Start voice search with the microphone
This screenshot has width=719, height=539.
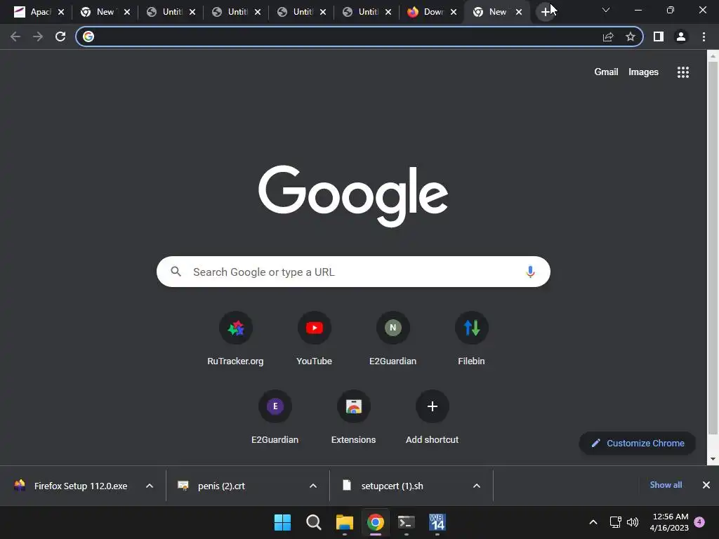530,272
